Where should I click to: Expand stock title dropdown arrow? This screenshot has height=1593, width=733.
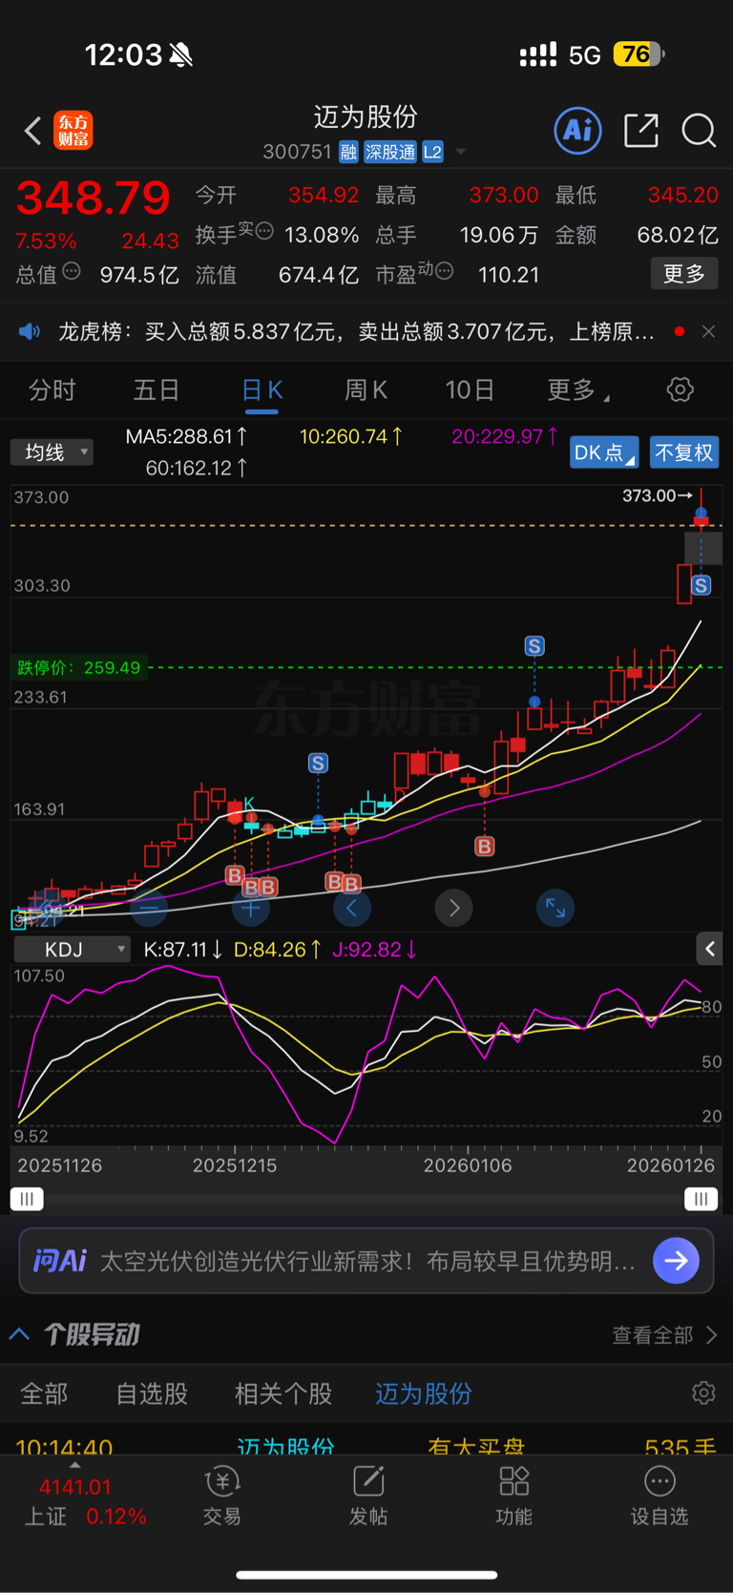(461, 152)
